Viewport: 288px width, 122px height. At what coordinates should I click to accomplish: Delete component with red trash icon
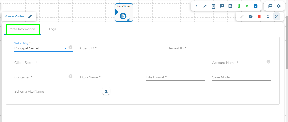[259, 16]
